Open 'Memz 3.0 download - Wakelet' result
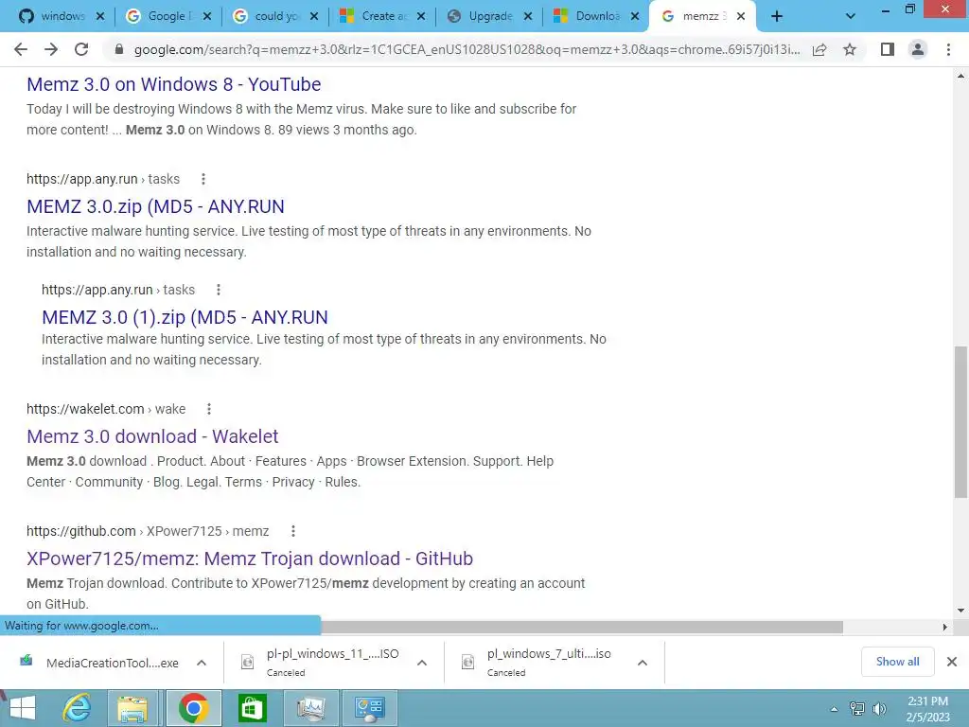 click(x=152, y=436)
